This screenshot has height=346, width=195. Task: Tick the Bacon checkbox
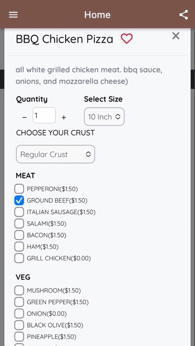[x=19, y=235]
